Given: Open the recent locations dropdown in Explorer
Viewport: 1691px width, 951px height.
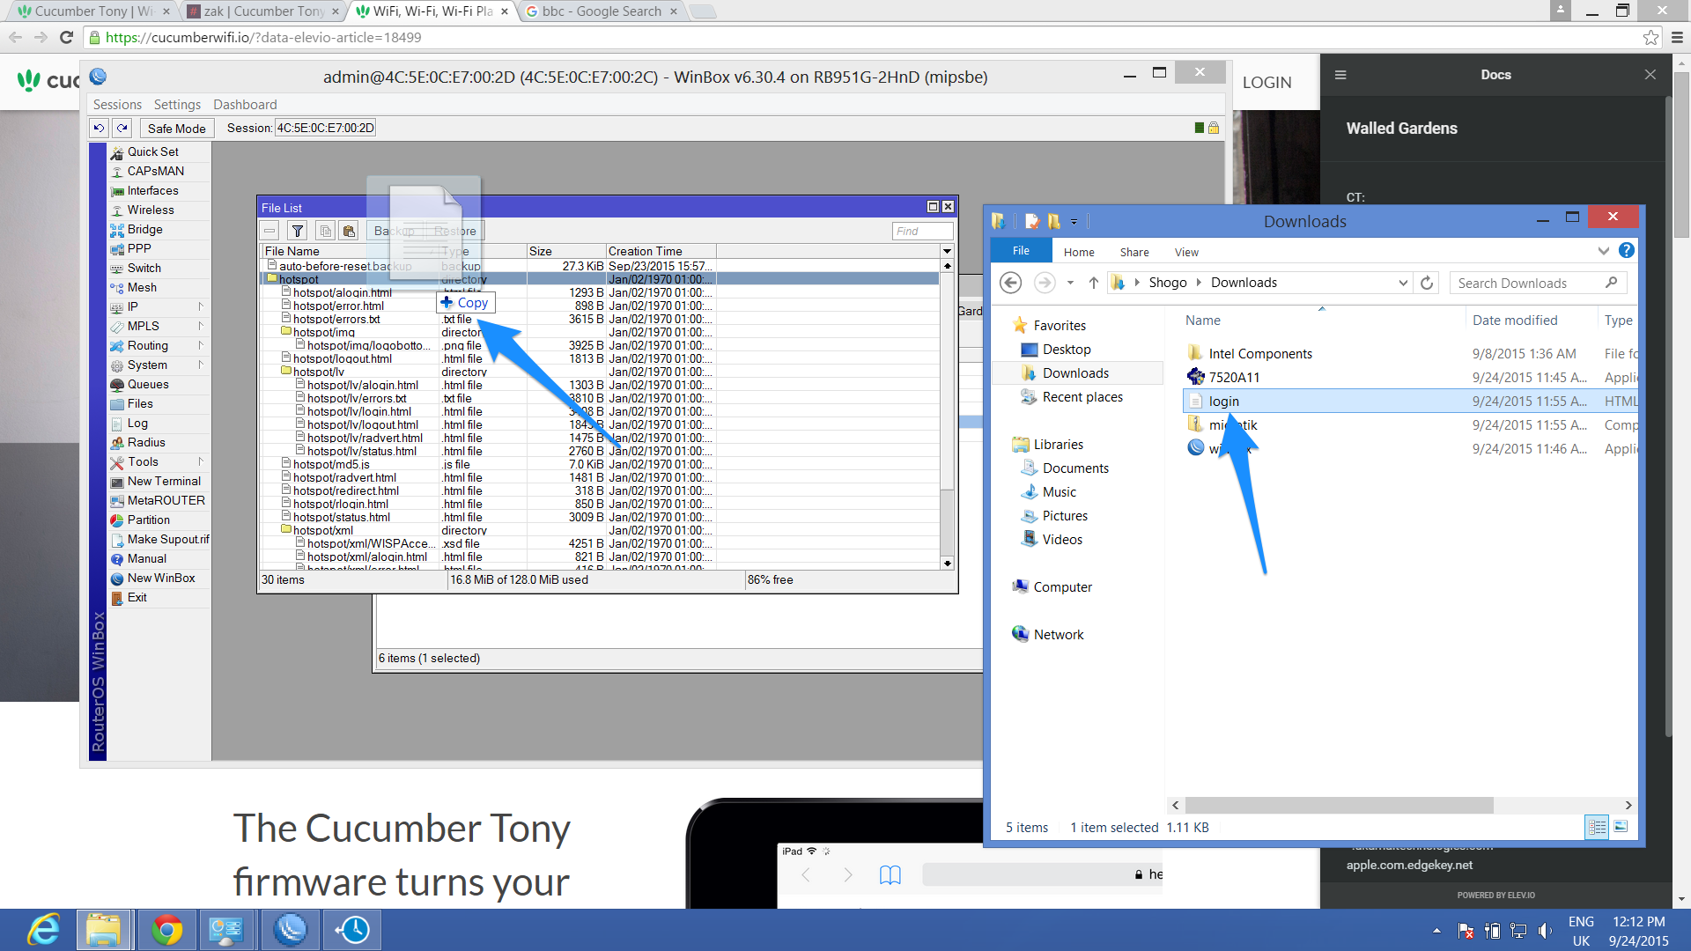Looking at the screenshot, I should pyautogui.click(x=1070, y=283).
